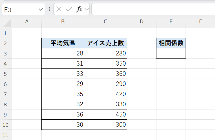Select column B header
Viewport: 215px width, 140px height.
coord(63,21)
